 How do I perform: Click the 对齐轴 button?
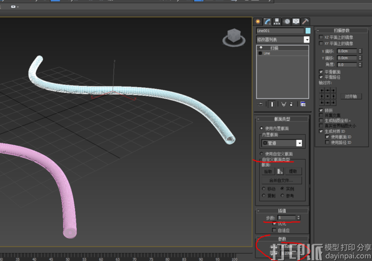click(x=351, y=96)
